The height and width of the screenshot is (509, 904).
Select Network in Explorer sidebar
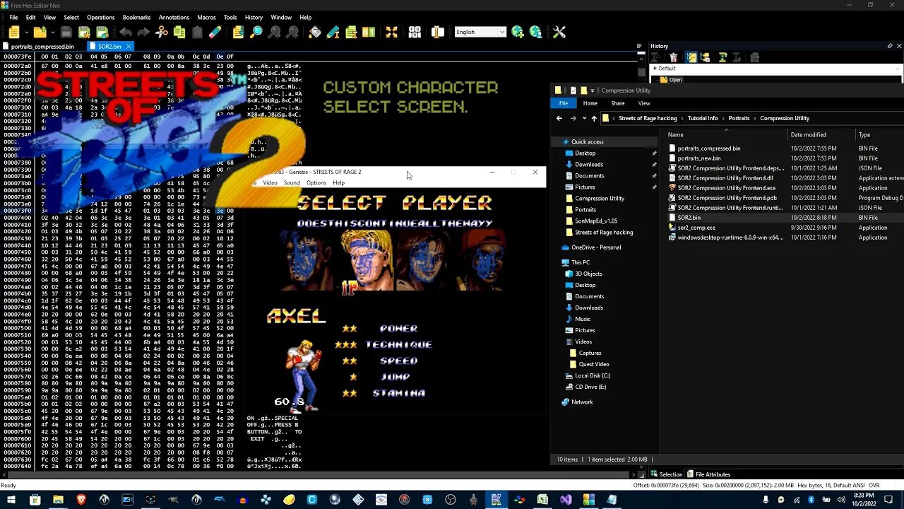pos(582,402)
